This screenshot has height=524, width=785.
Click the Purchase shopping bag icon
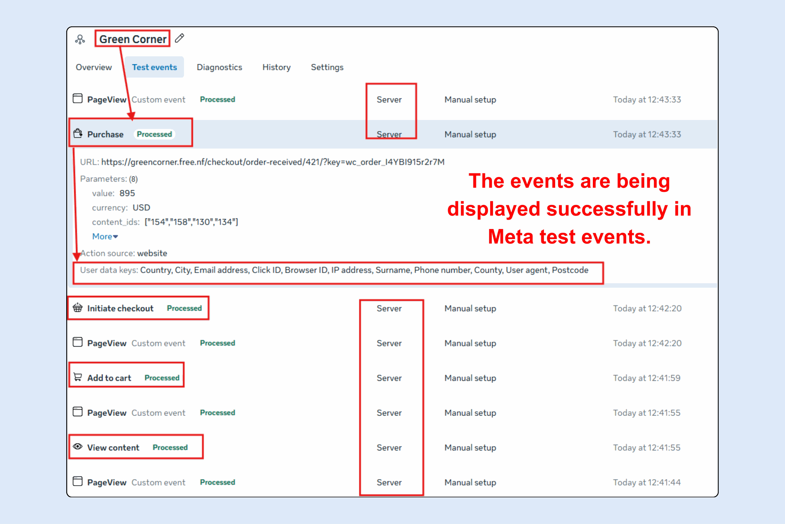point(78,133)
